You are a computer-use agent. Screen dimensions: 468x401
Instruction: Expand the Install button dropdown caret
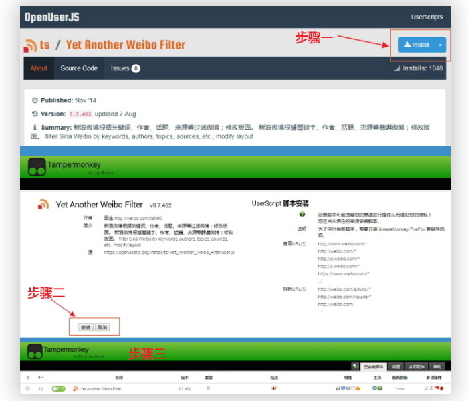[440, 45]
